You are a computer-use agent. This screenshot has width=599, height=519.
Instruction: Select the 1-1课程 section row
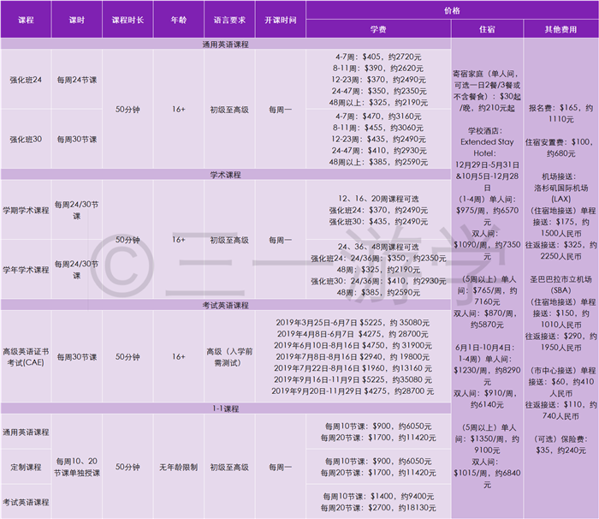[x=225, y=408]
